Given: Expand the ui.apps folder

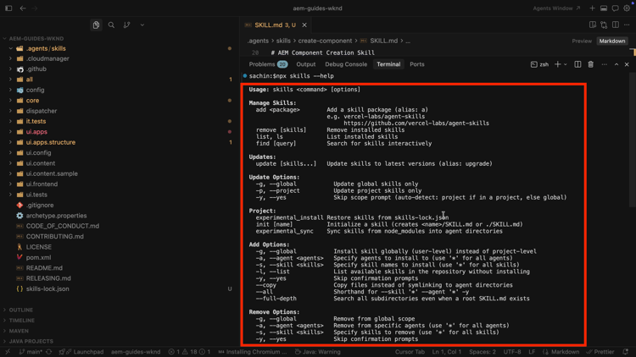Looking at the screenshot, I should 10,132.
